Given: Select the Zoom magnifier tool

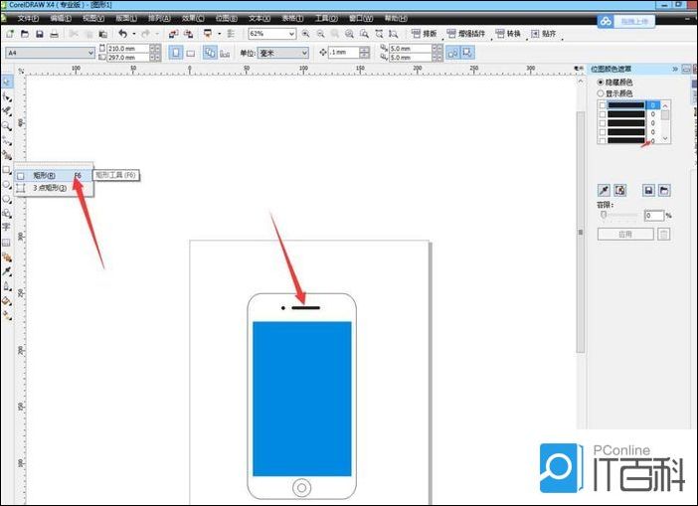Looking at the screenshot, I should 7,126.
